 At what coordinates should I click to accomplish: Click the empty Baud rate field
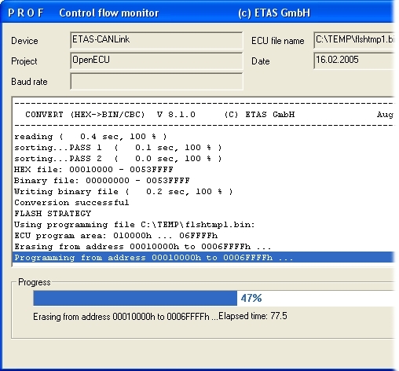click(156, 82)
